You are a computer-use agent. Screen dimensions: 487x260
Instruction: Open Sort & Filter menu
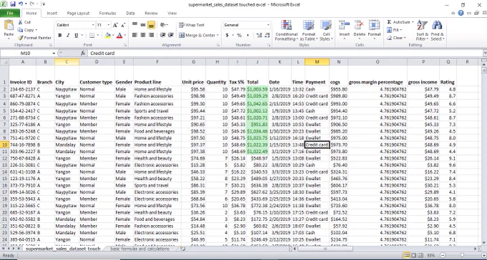point(422,30)
